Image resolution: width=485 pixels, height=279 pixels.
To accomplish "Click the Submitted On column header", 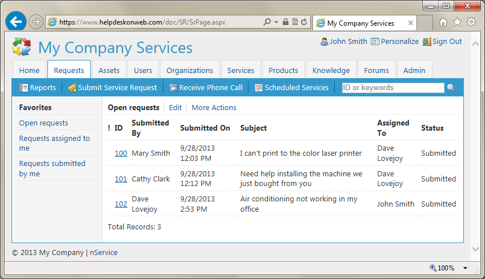I will tap(205, 128).
